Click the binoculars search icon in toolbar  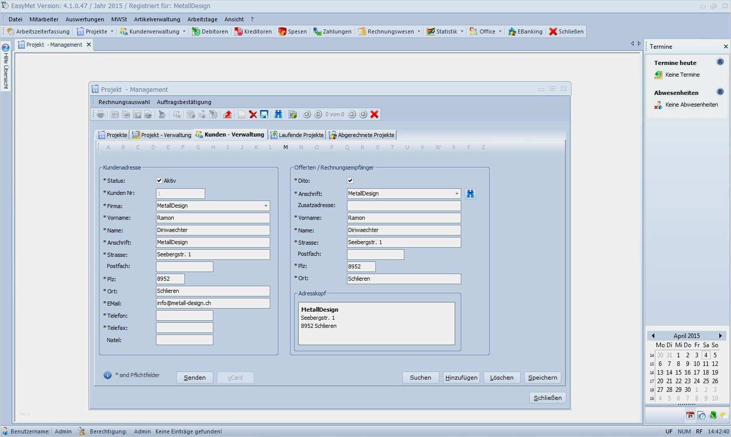tap(278, 115)
